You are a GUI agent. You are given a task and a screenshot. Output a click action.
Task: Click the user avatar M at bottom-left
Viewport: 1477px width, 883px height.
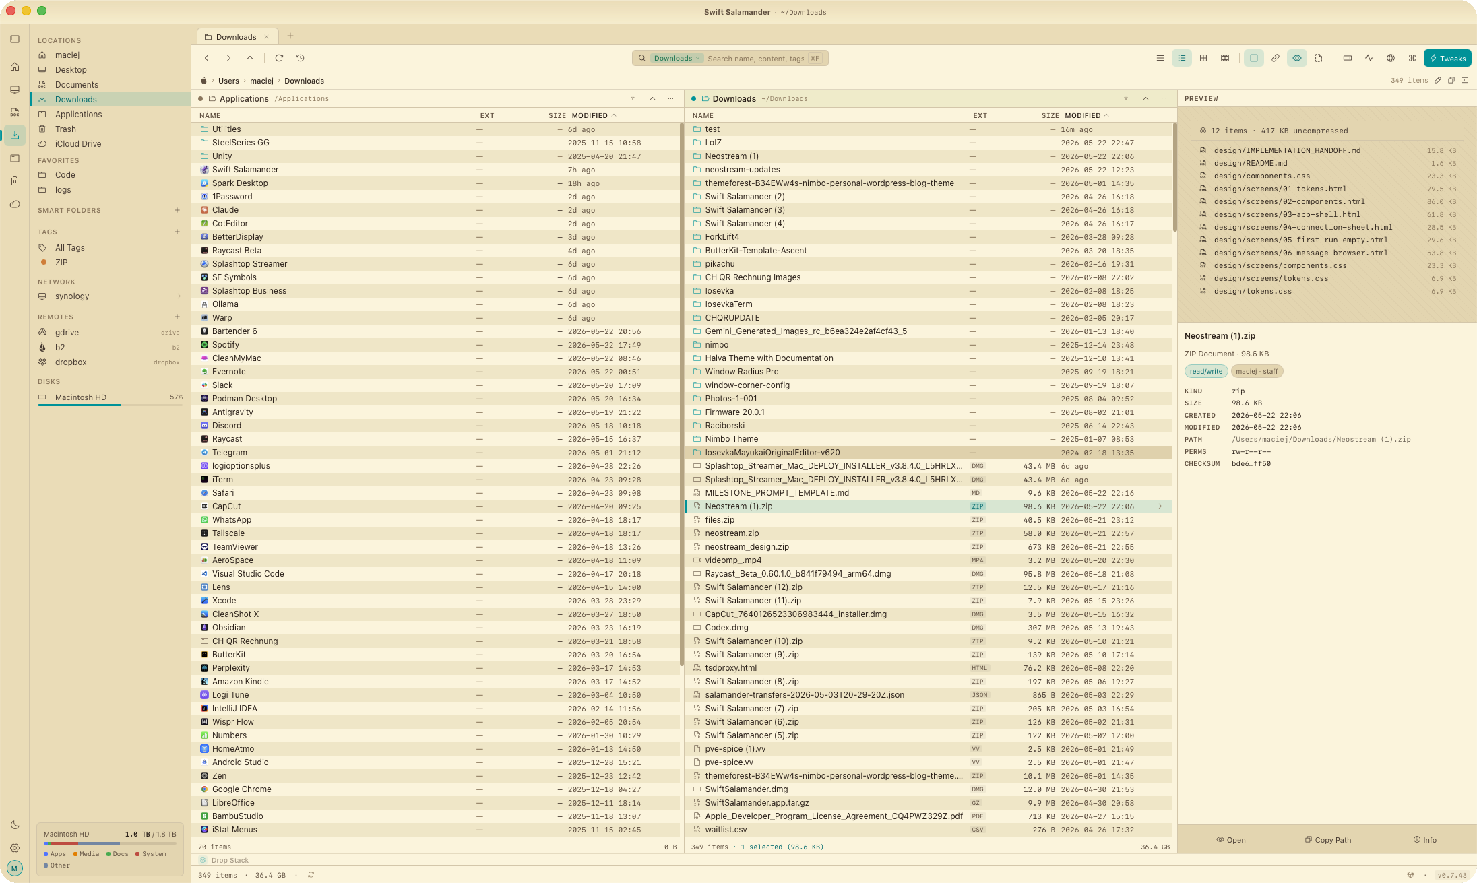tap(15, 868)
